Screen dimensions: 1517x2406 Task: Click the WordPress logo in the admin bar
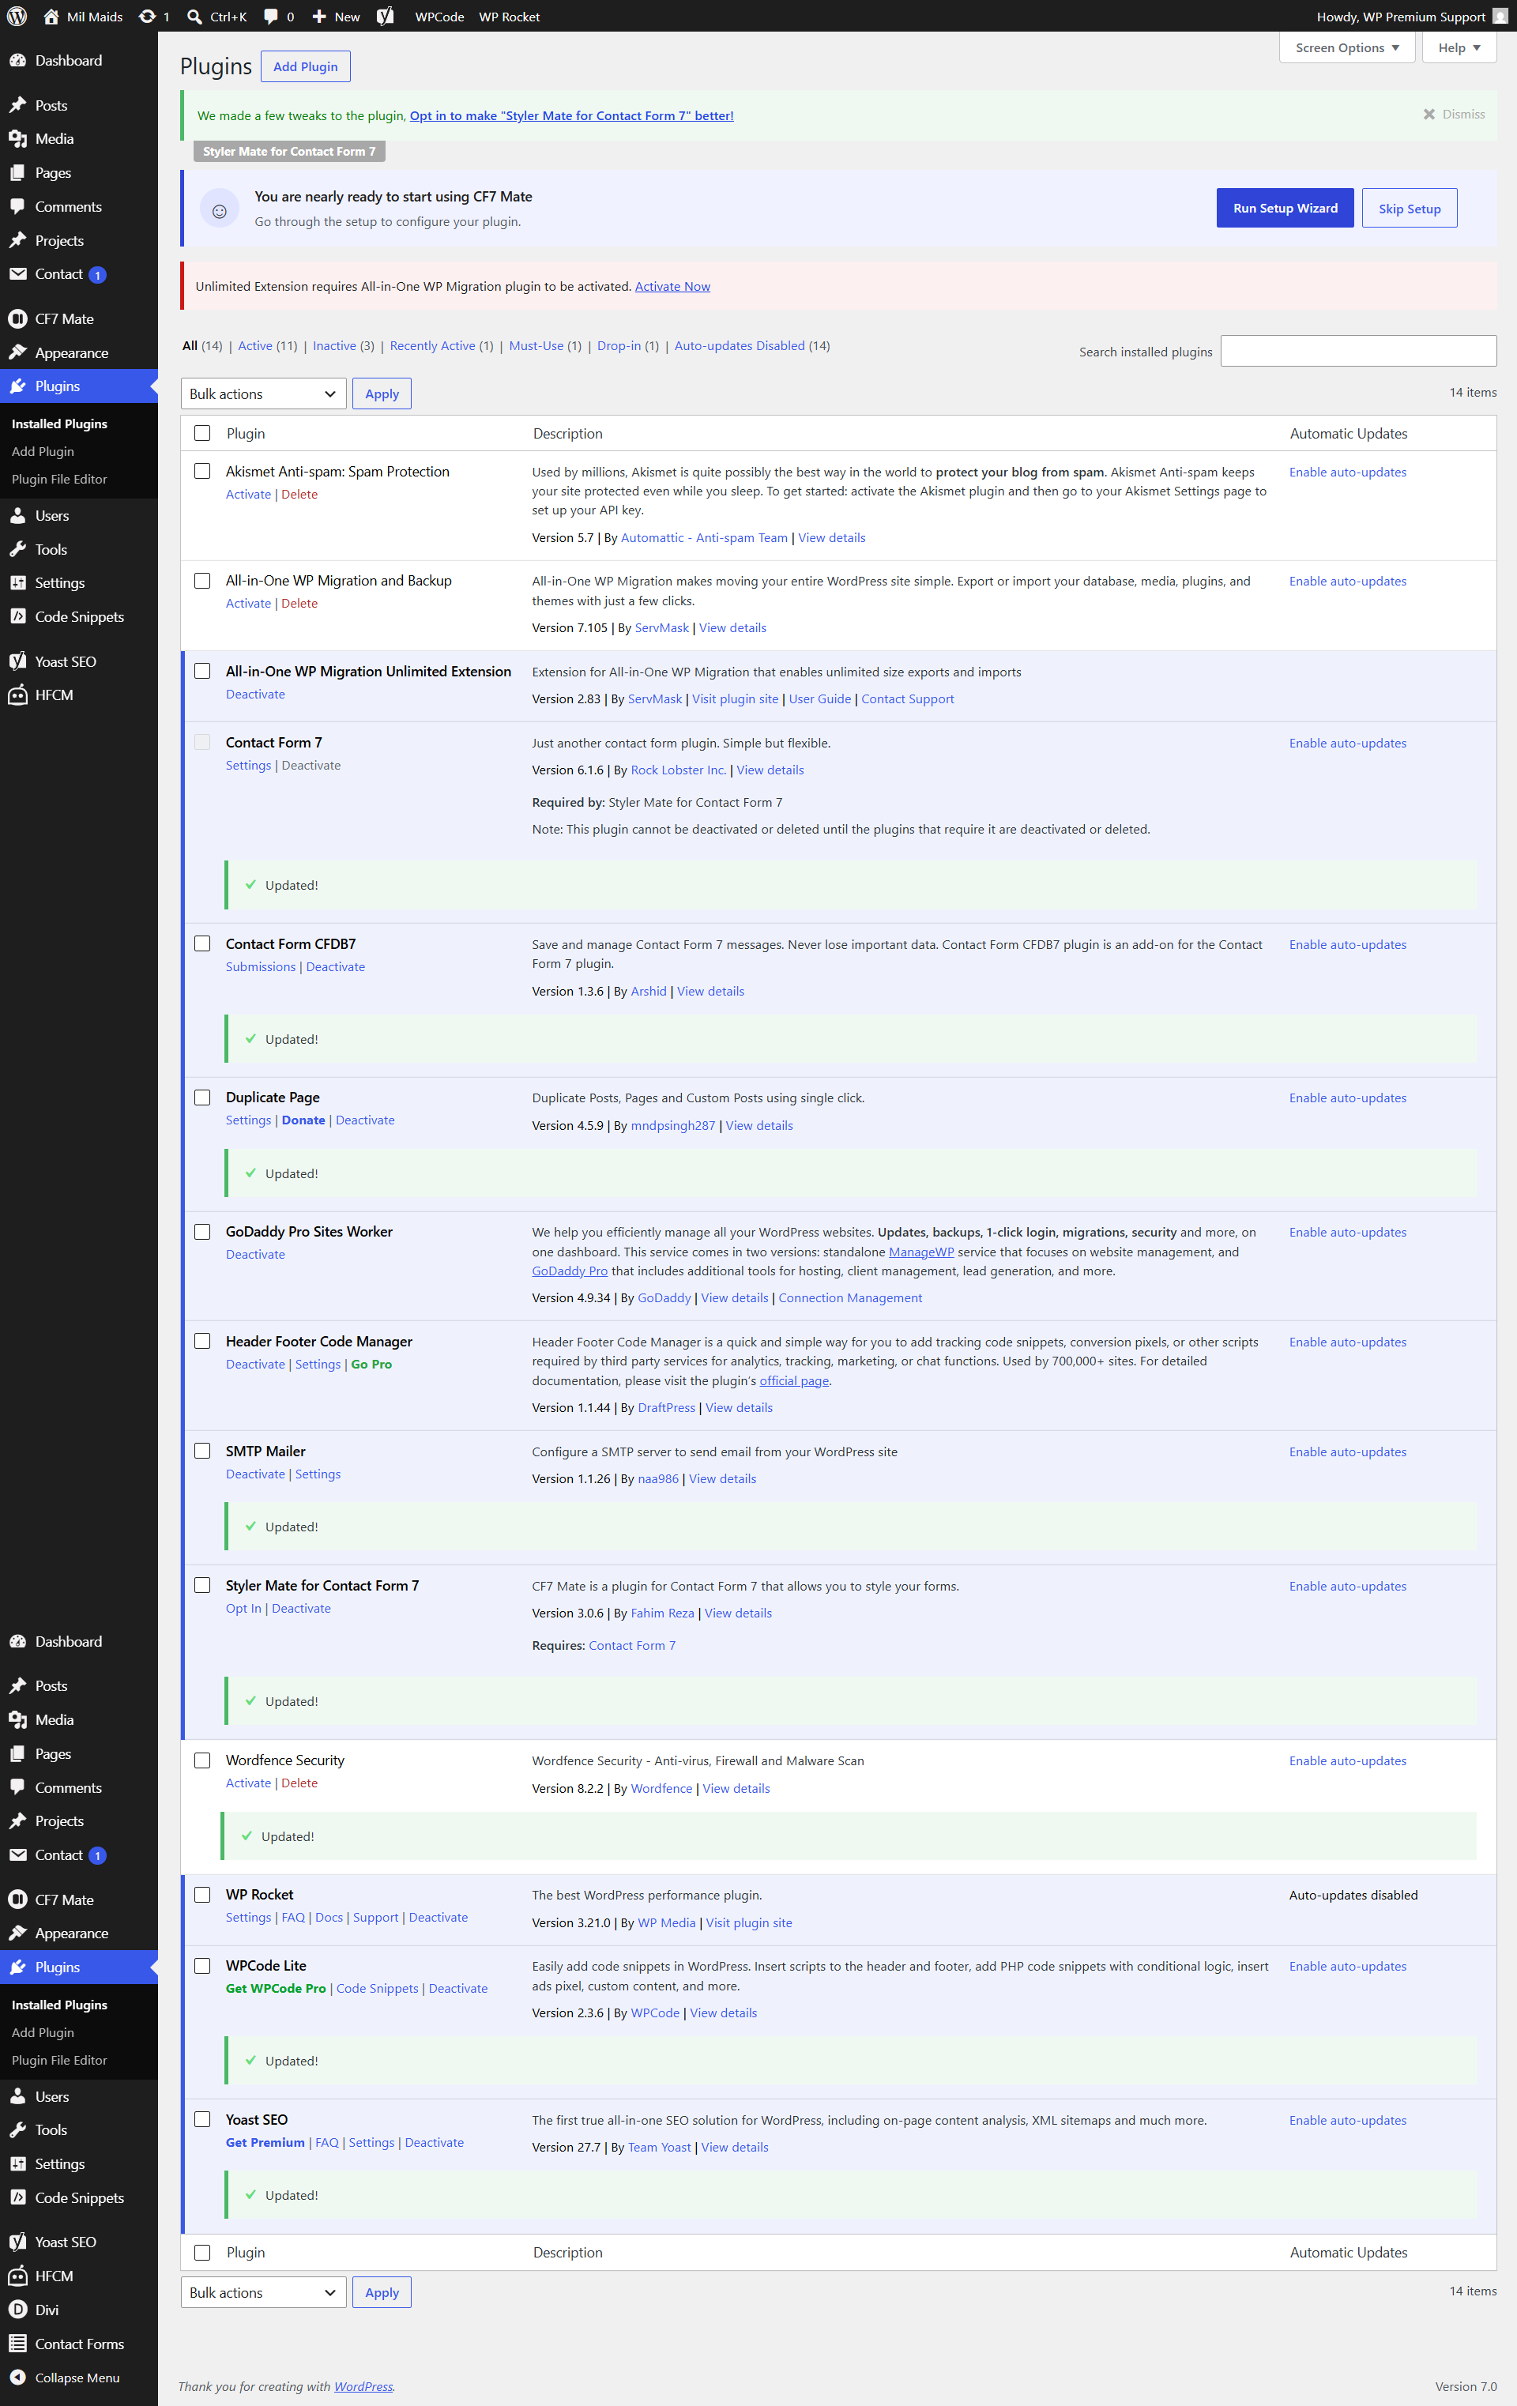click(x=17, y=16)
